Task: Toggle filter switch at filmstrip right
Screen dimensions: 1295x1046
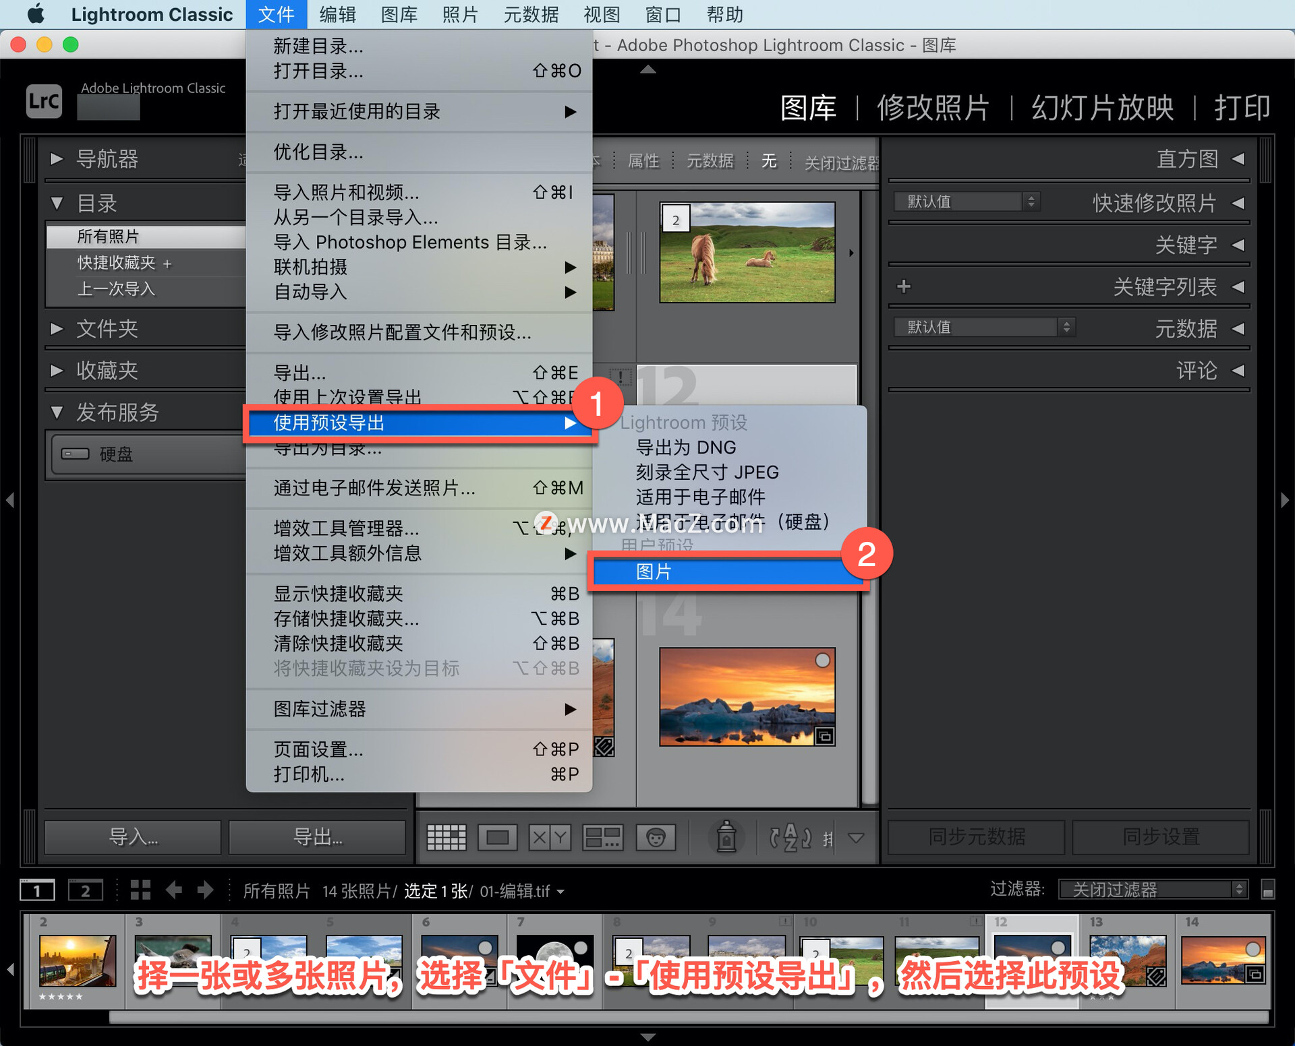Action: tap(1268, 890)
